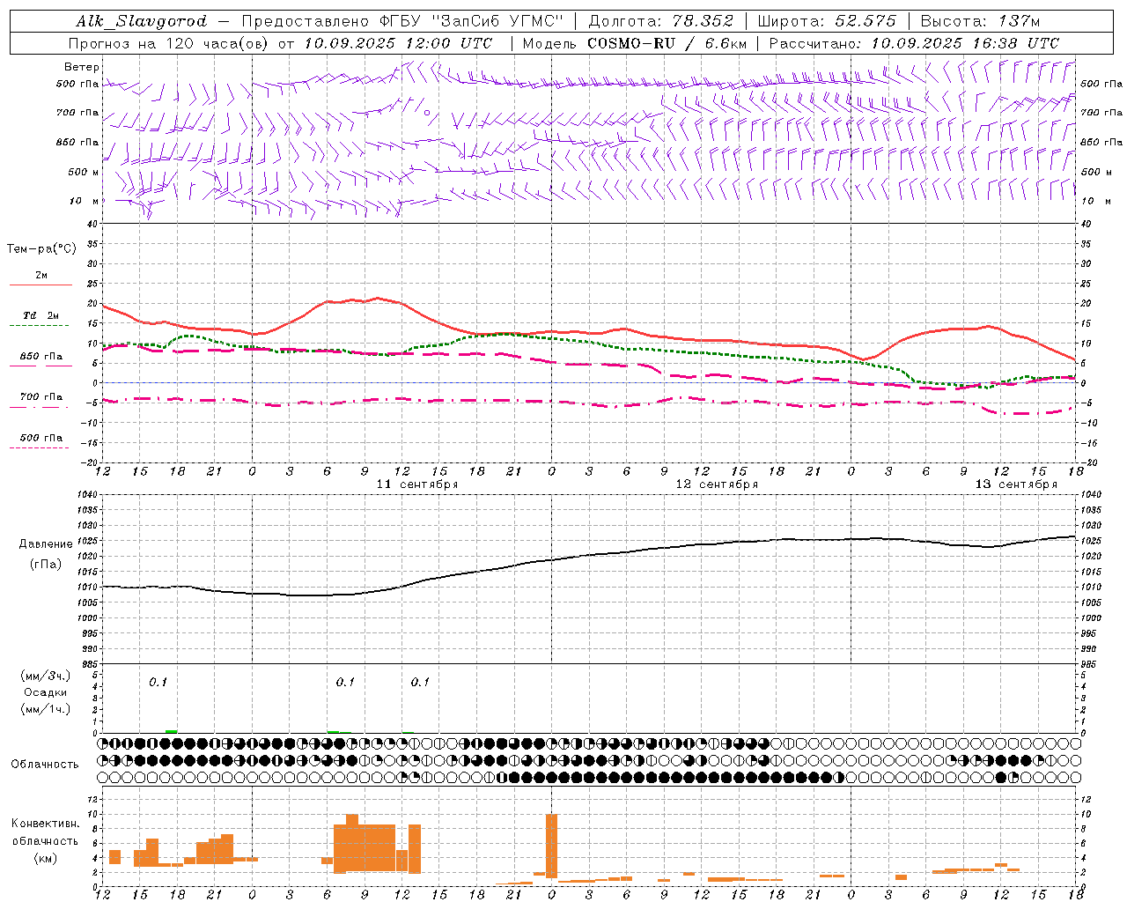Click the first '0.1' precipitation value near hour 15-18
The width and height of the screenshot is (1127, 902).
(x=158, y=682)
